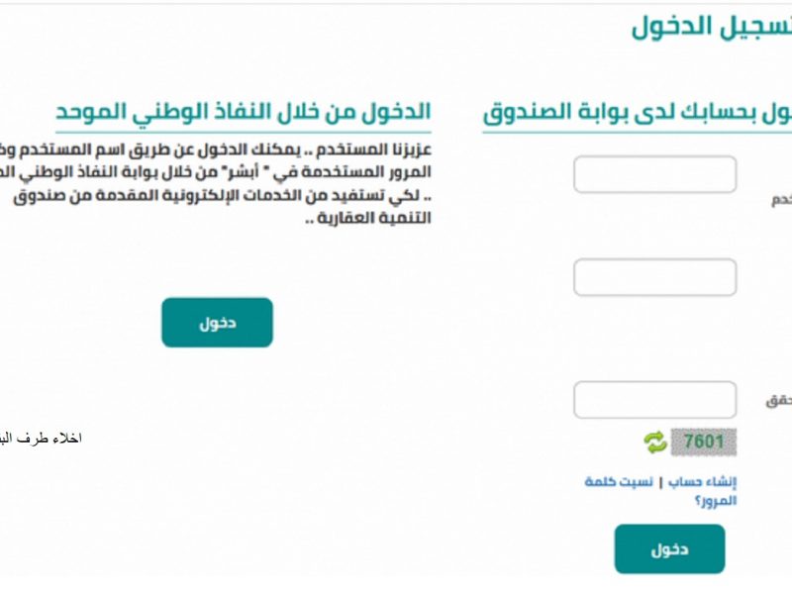Click the 7601 captcha image
The height and width of the screenshot is (594, 792).
click(x=703, y=442)
